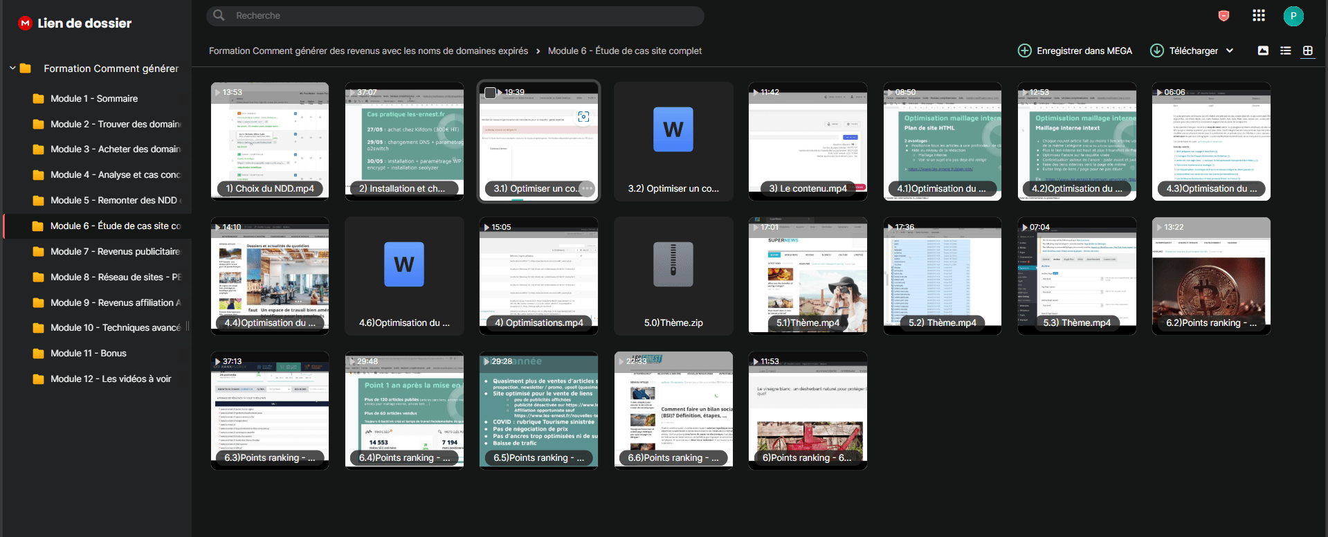The width and height of the screenshot is (1328, 537).
Task: Select the Word icon of 3.2) Optimiser un co...
Action: (x=673, y=129)
